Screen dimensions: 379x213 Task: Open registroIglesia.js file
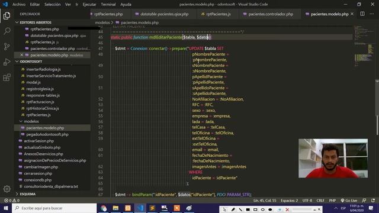[40, 89]
